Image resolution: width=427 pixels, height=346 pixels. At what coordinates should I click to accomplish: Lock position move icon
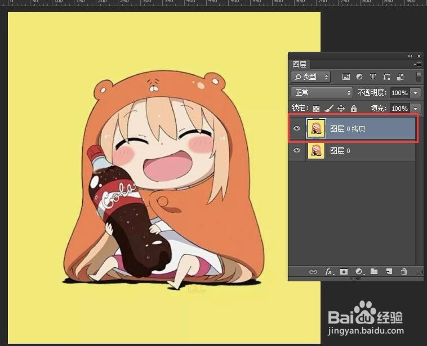(341, 108)
